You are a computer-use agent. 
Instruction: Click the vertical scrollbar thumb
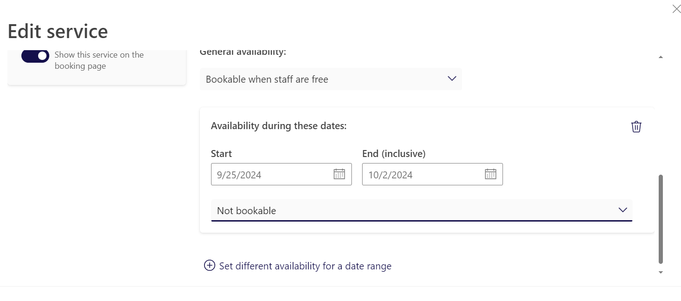click(x=661, y=219)
